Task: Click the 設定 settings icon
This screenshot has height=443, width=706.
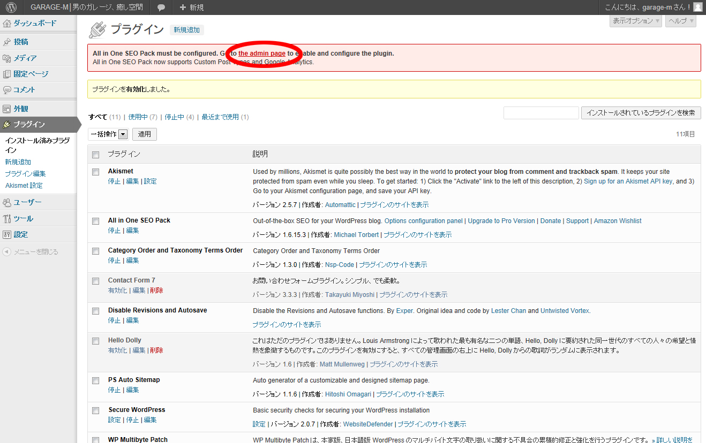Action: coord(7,234)
